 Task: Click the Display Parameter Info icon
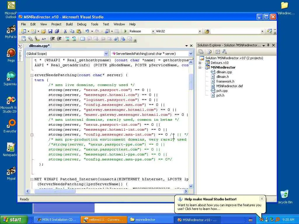[x=30, y=39]
